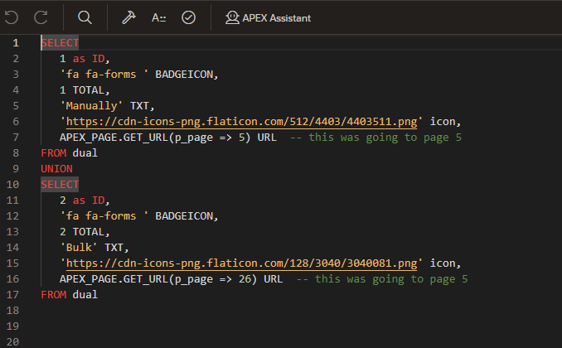The image size is (562, 348).
Task: Click line number 17 in the gutter
Action: click(16, 295)
